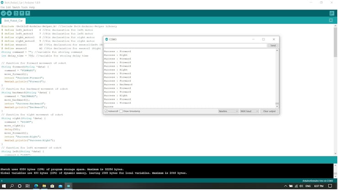Click the battery icon in system tray

291,186
